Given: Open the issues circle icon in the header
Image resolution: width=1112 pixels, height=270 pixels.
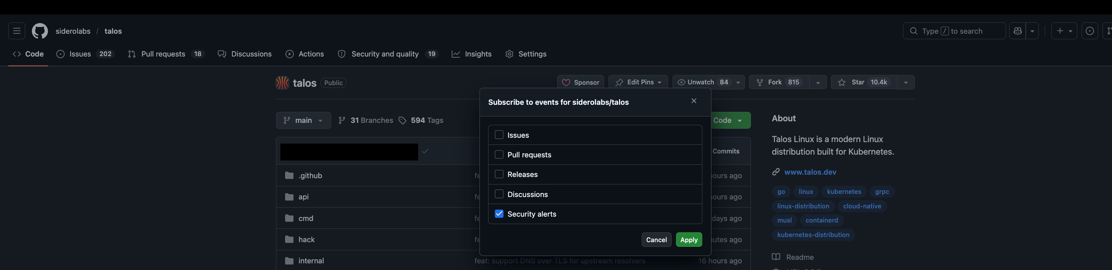Looking at the screenshot, I should pos(1090,31).
